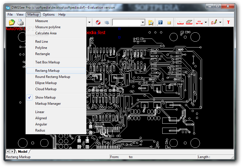Open the View menu
The image size is (242, 167).
[20, 15]
